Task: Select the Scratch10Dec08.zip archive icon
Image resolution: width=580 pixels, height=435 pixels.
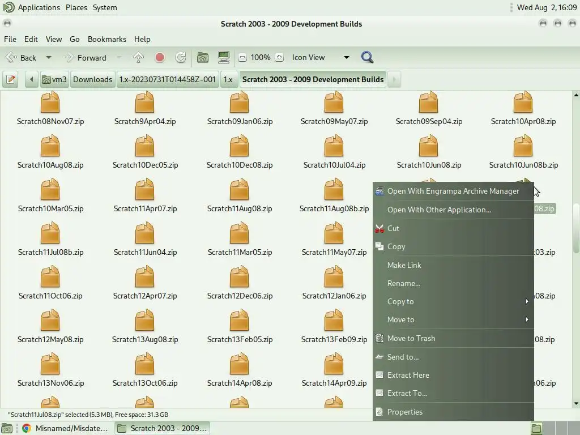Action: click(x=240, y=146)
